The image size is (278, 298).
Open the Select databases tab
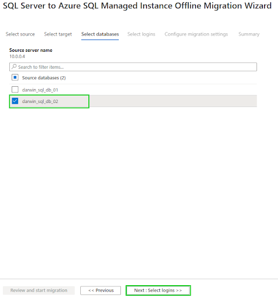(100, 34)
